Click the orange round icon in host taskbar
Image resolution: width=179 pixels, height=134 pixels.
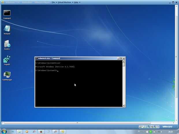tap(27, 132)
